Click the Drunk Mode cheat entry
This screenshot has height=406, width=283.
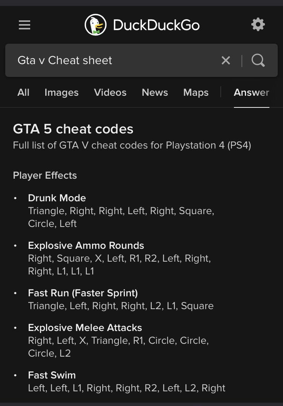coord(57,198)
